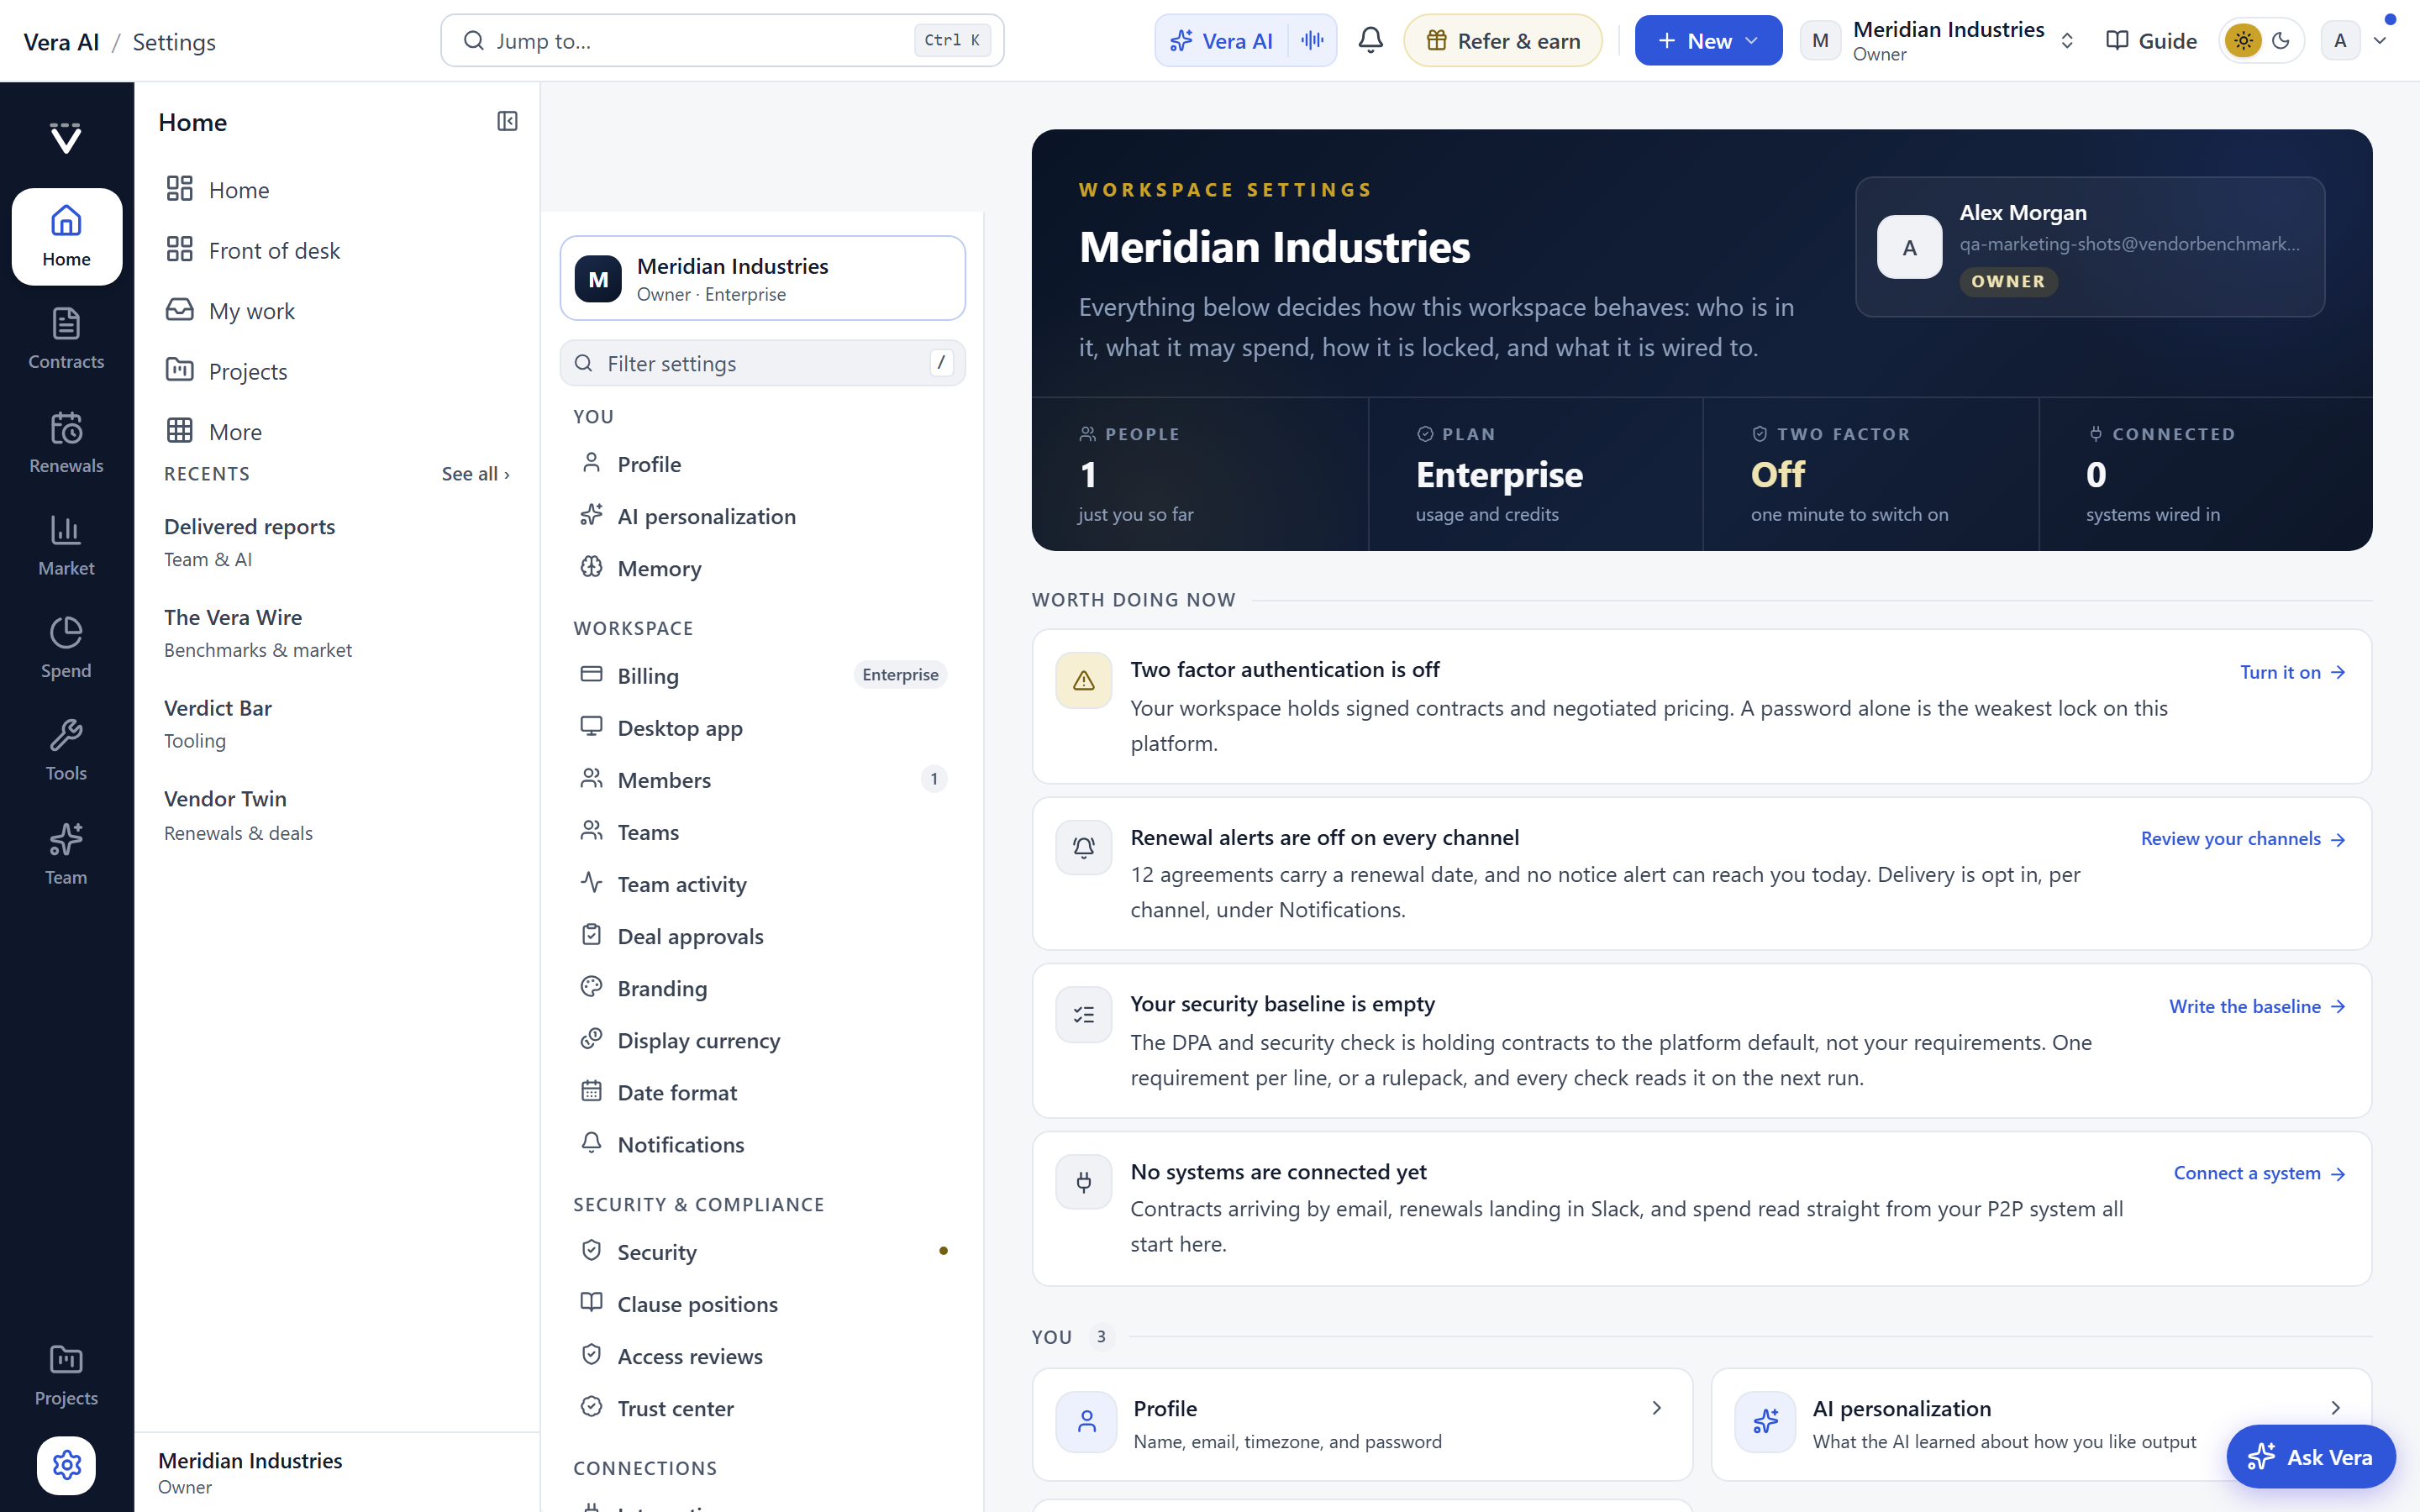Image resolution: width=2420 pixels, height=1512 pixels.
Task: Open Contracts in the left rail
Action: point(66,340)
